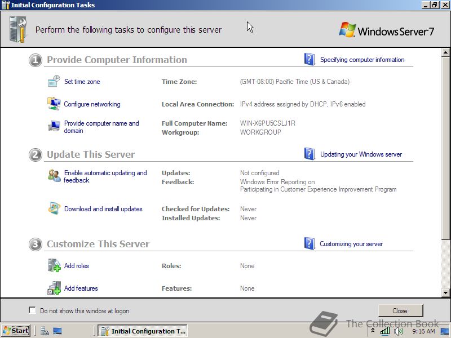Open Provide computer name and domain link
Viewport: 451px width, 338px height.
point(101,127)
